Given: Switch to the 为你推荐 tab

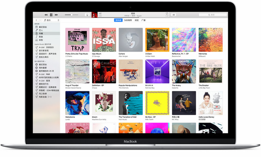Looking at the screenshot, I should click(x=128, y=20).
